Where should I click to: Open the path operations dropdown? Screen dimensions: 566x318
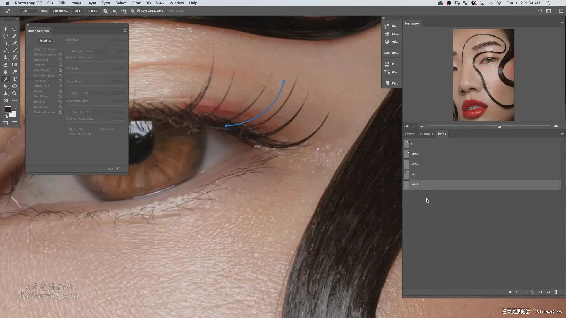[106, 11]
